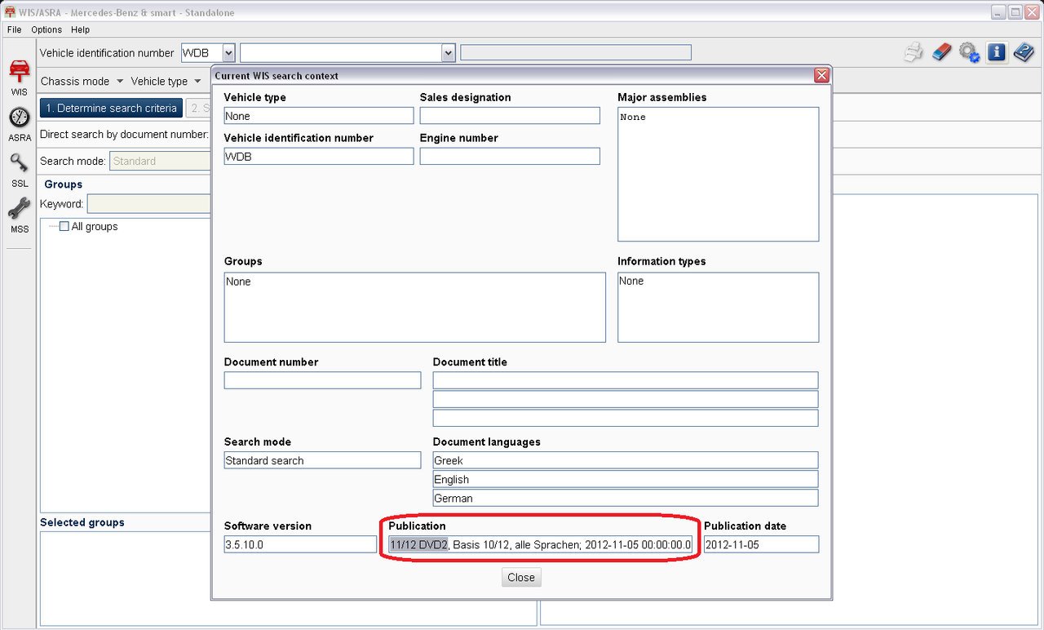Open the MSS module in sidebar

[20, 215]
